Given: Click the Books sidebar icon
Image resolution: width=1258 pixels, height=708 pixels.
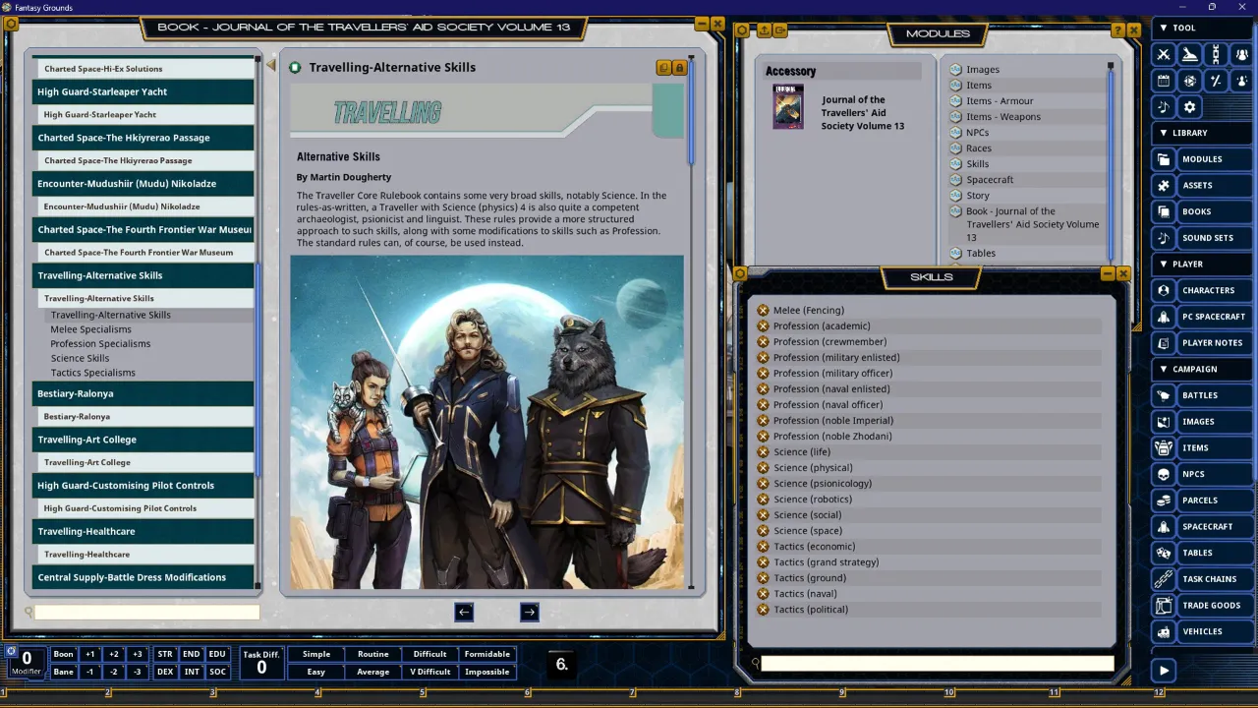Looking at the screenshot, I should coord(1164,211).
